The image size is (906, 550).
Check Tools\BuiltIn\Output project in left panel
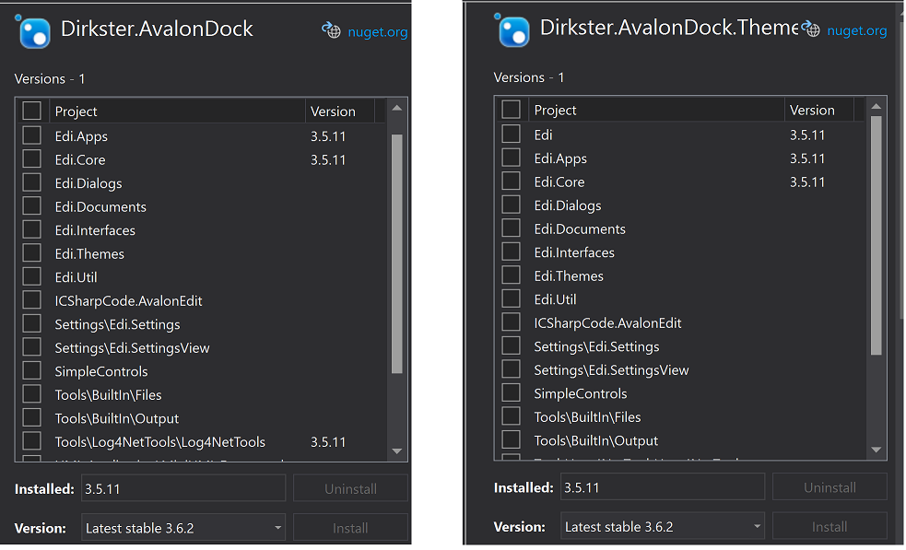[x=31, y=417]
